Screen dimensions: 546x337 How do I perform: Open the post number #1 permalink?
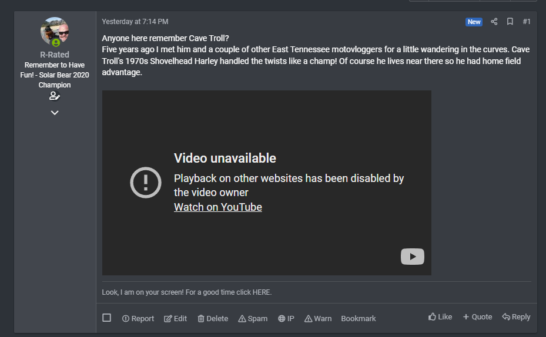pyautogui.click(x=526, y=22)
